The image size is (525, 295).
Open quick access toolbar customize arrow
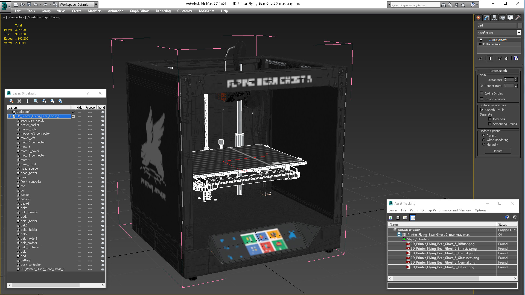96,4
